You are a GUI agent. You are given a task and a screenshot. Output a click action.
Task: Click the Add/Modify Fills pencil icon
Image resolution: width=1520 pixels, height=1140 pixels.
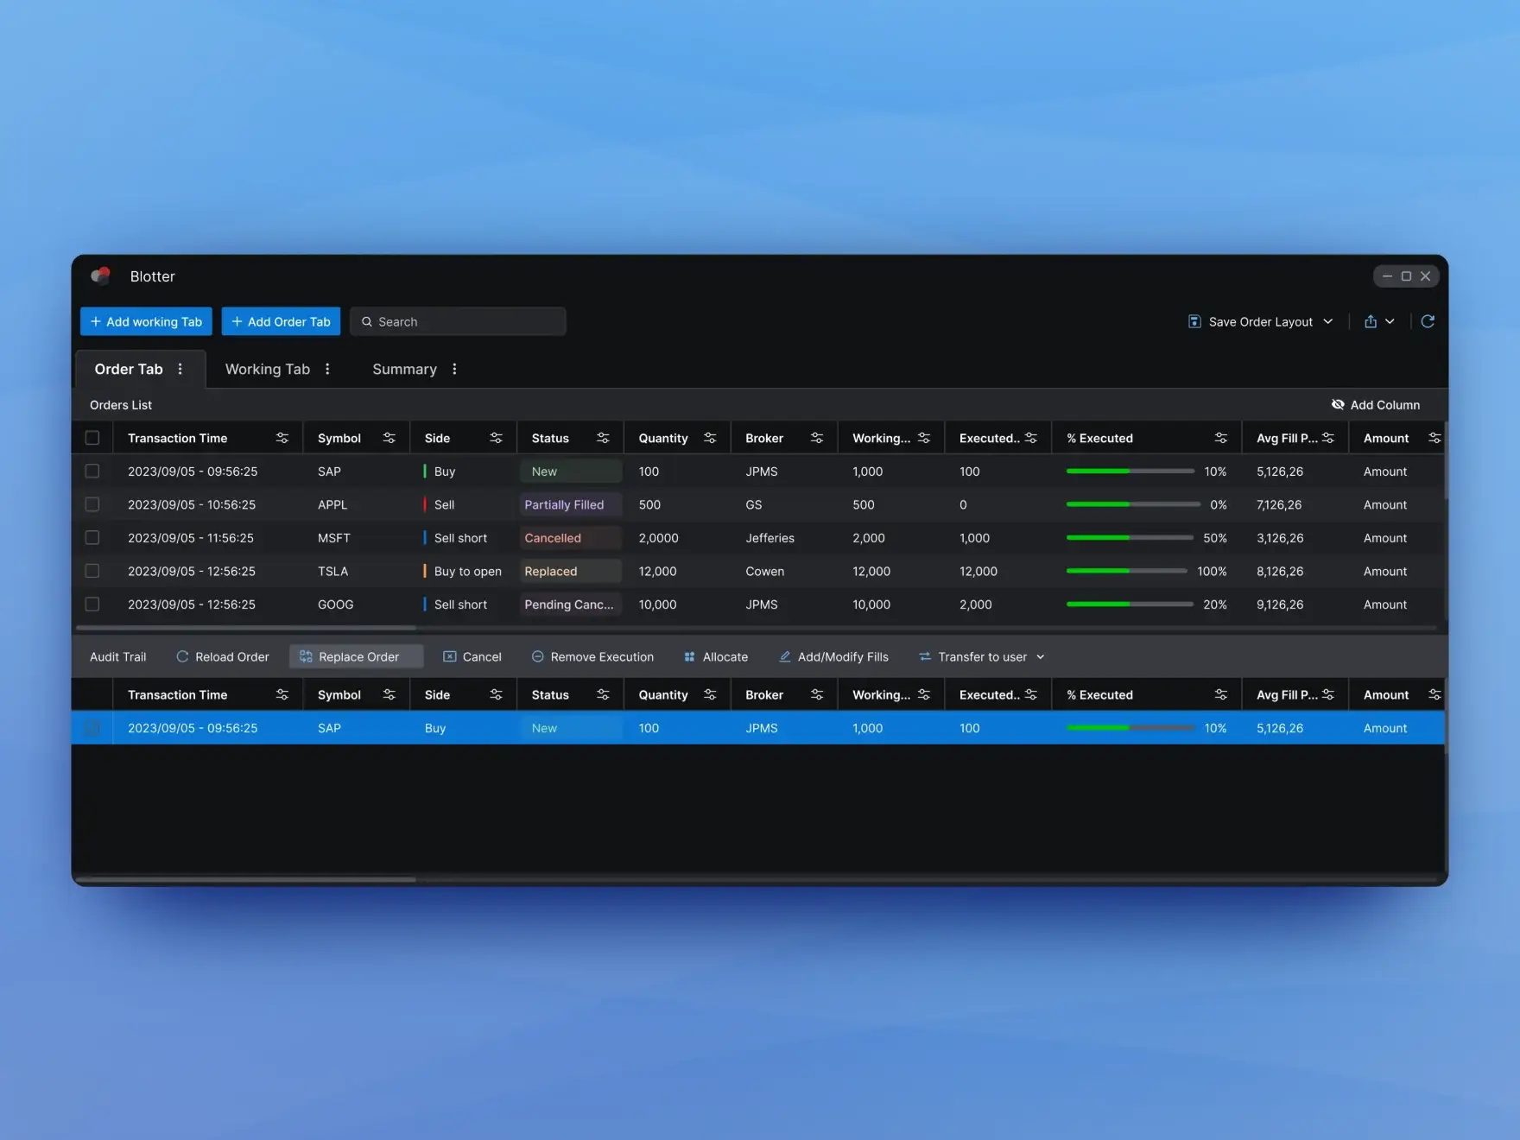pos(784,656)
